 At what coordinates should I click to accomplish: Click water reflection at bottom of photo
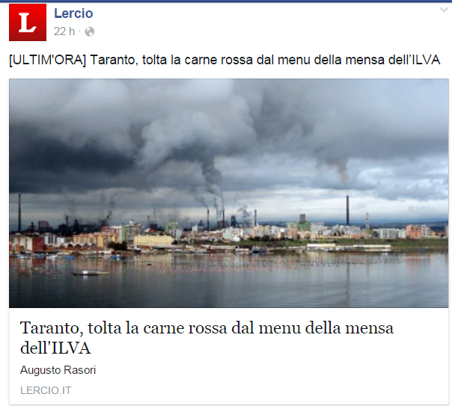[x=228, y=291]
